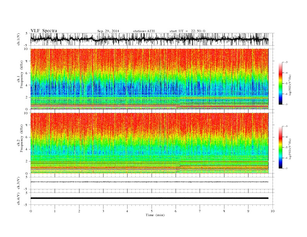The height and width of the screenshot is (237, 307).
Task: Click the '8' kHz tick on ch.1 spectrogram
Action: (x=27, y=61)
